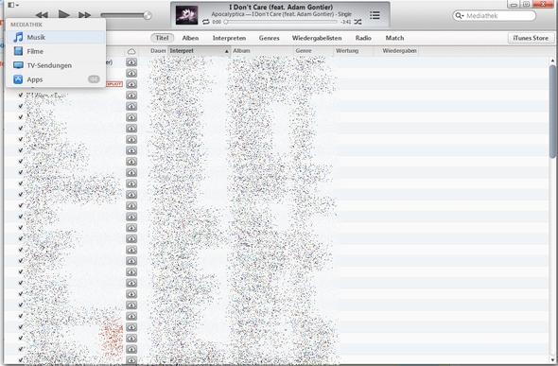This screenshot has width=558, height=366.
Task: Switch to the Titel view tab
Action: [x=163, y=38]
